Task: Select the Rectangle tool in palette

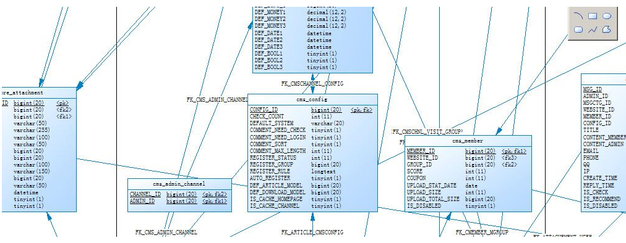Action: [x=593, y=16]
